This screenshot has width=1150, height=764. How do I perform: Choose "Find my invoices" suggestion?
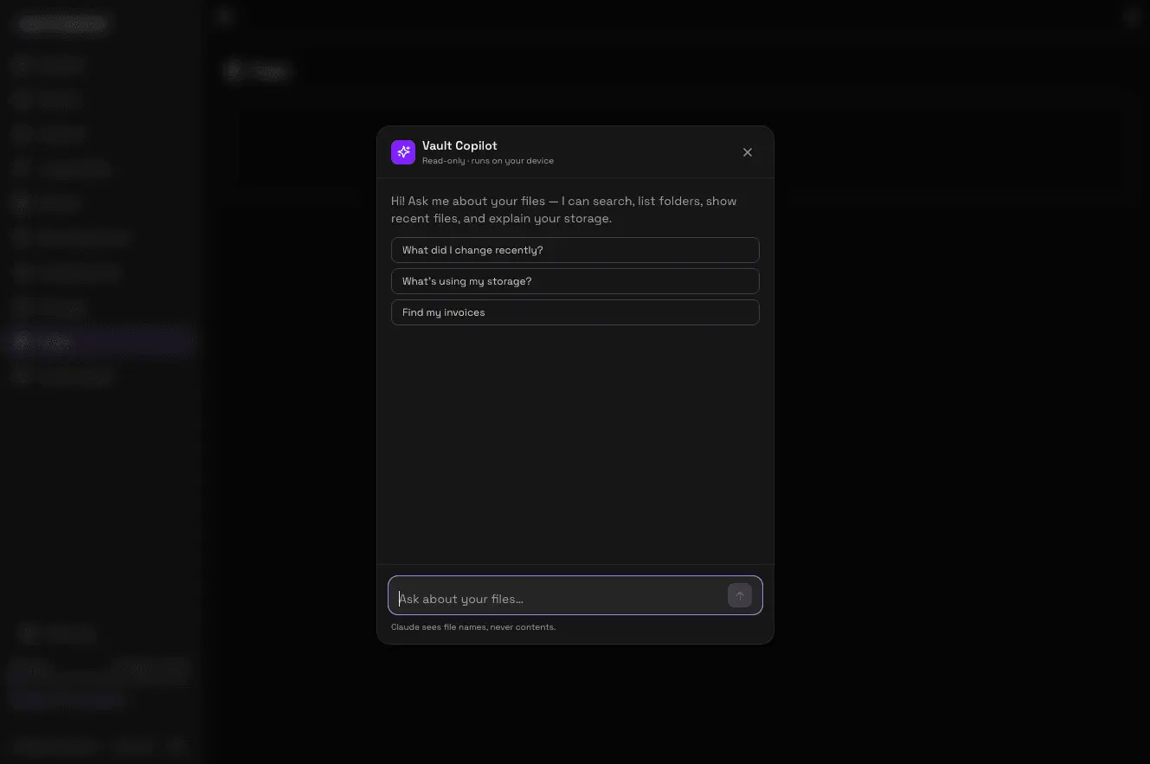click(575, 312)
